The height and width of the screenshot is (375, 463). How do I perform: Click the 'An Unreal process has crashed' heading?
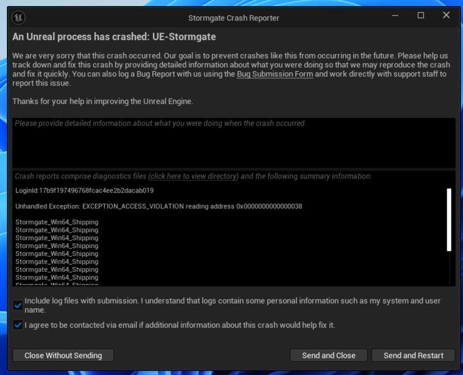[114, 37]
